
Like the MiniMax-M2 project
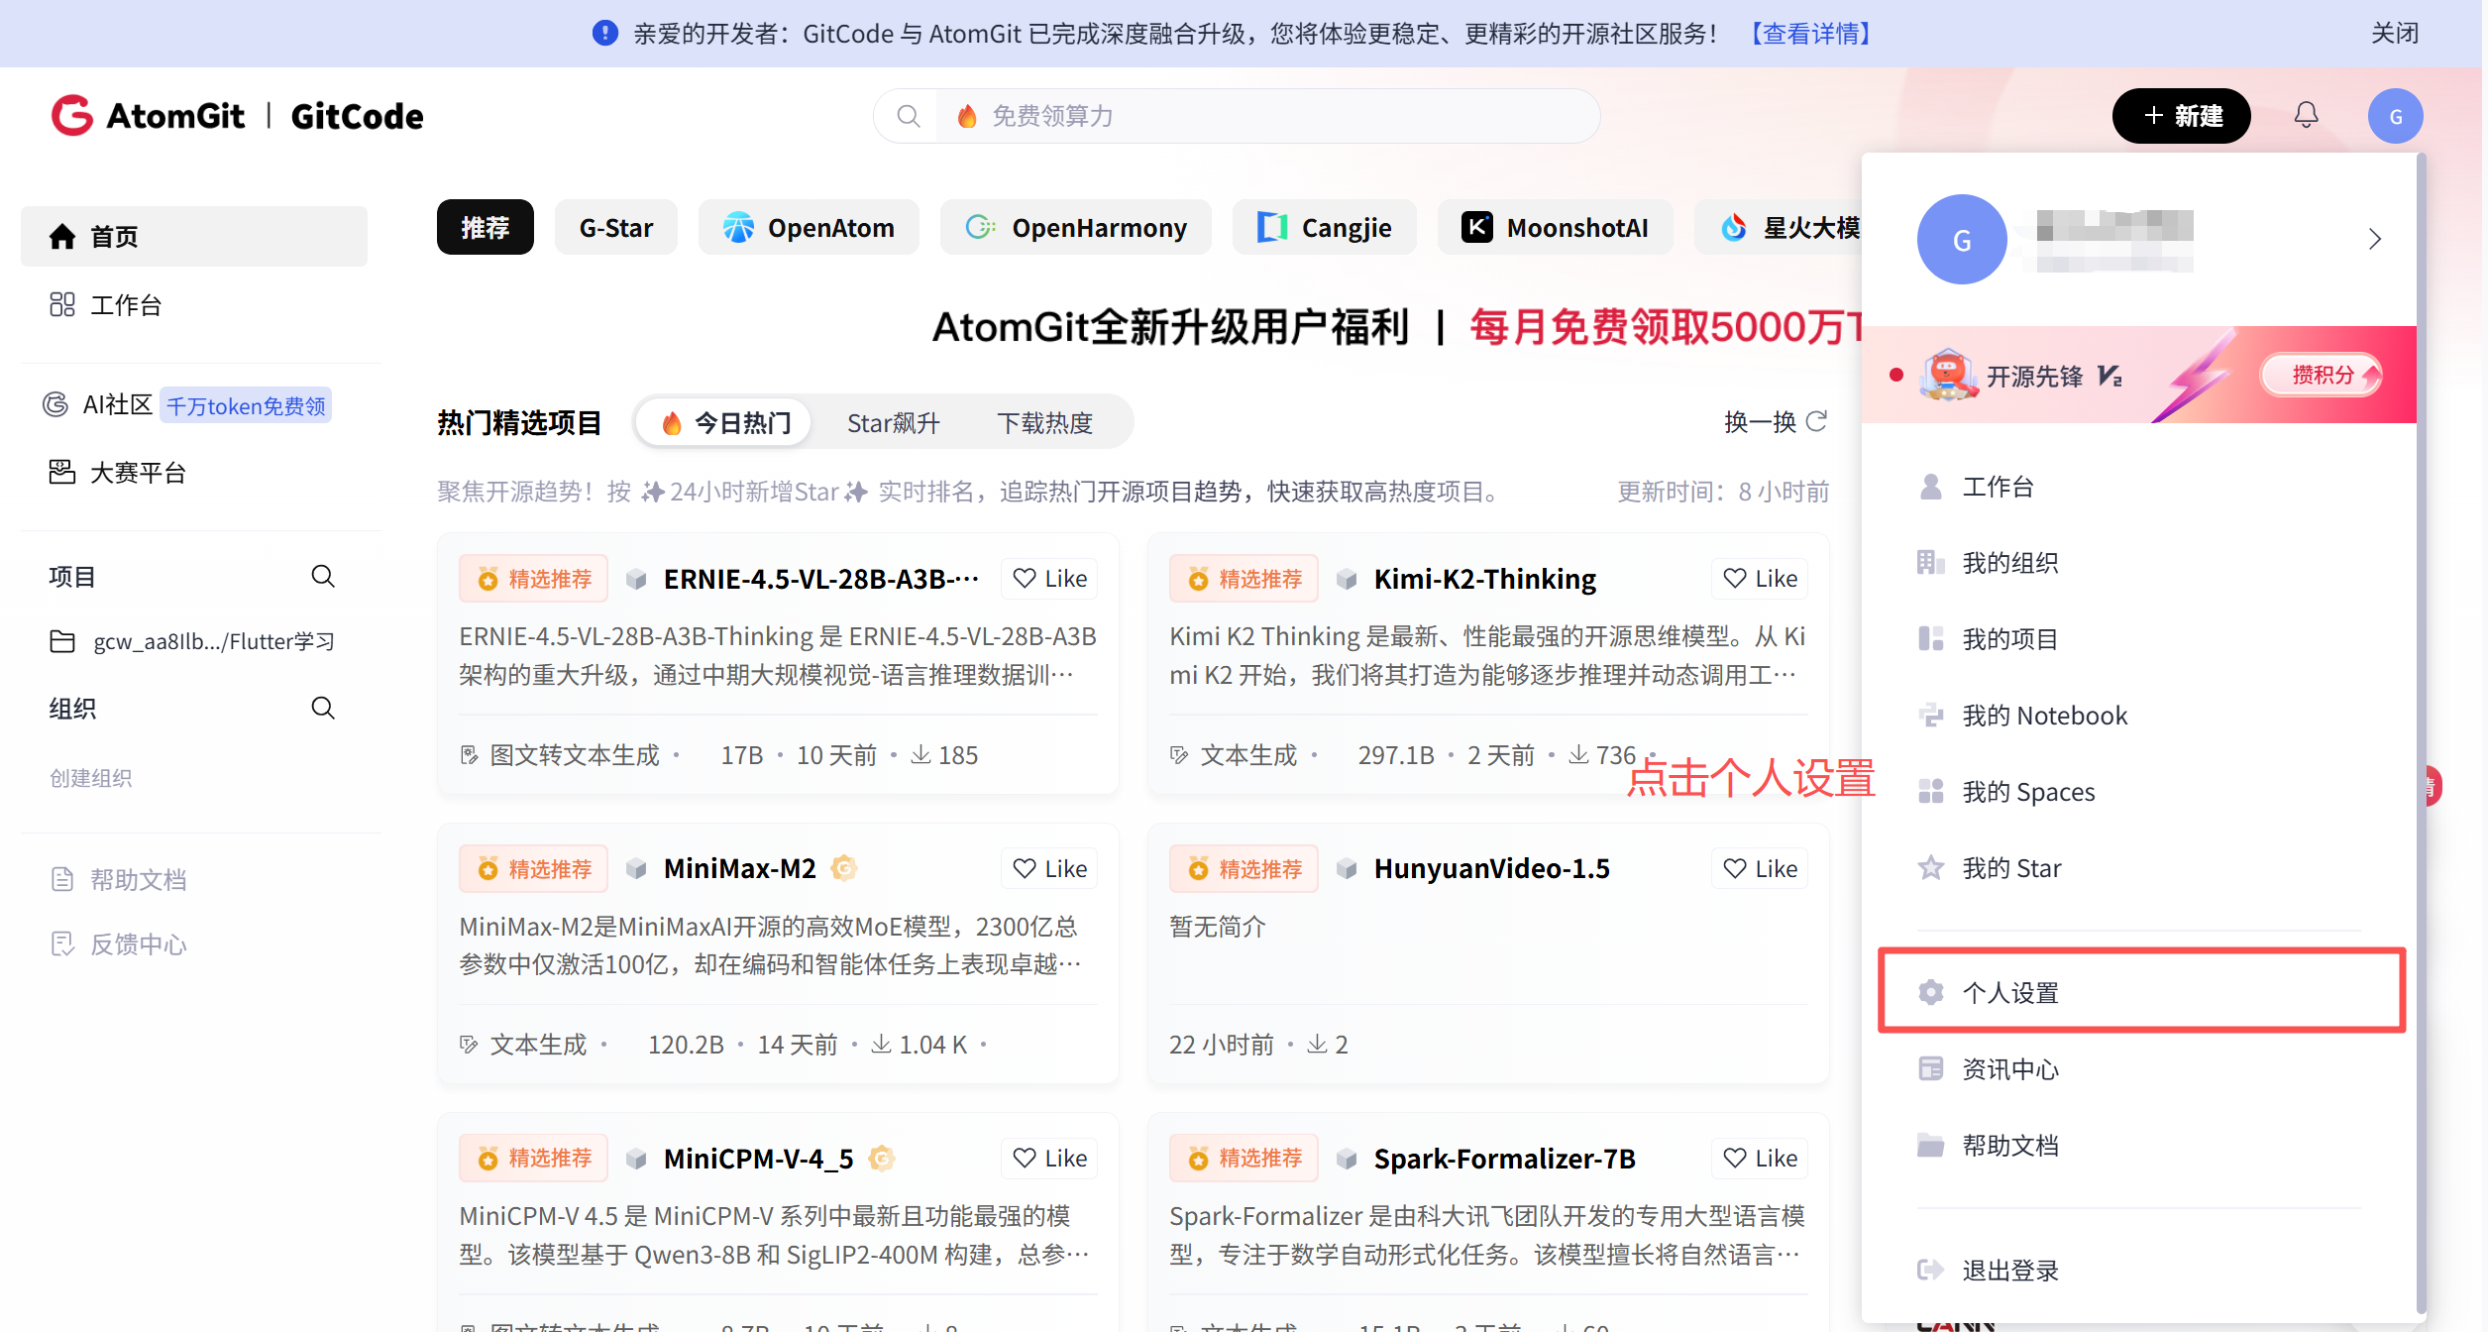click(x=1050, y=869)
